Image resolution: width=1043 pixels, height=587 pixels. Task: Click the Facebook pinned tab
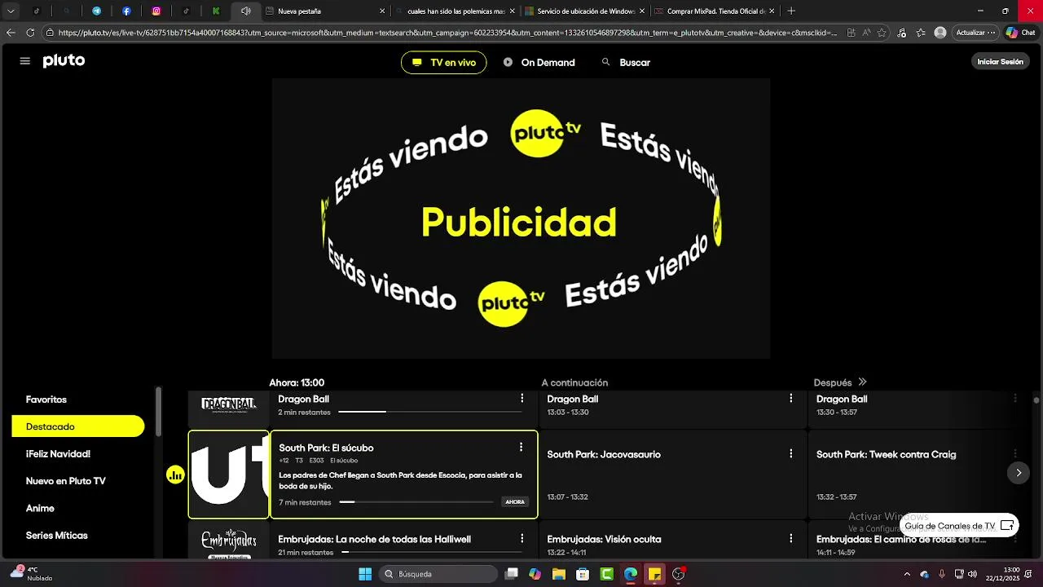click(126, 11)
